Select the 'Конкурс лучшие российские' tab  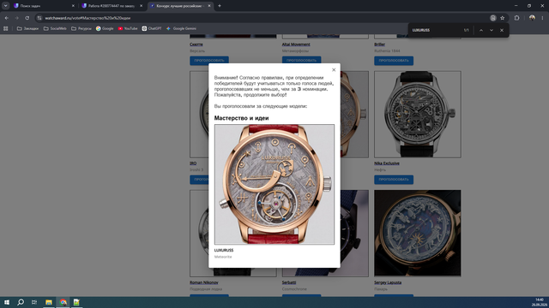point(179,6)
